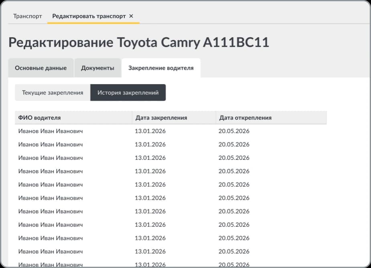
Task: Click the Дата закрепления column header
Action: pos(174,118)
